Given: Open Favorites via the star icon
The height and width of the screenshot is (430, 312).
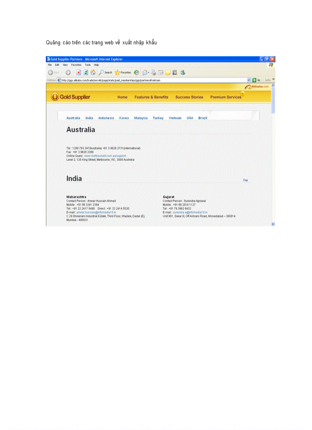Looking at the screenshot, I should [x=117, y=72].
